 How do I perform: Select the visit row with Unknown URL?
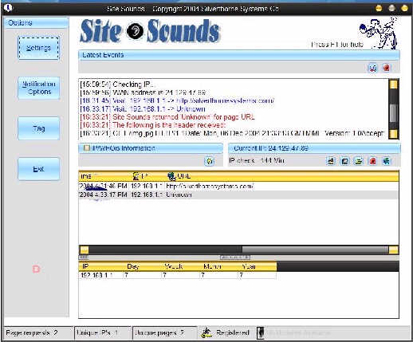[x=238, y=195]
